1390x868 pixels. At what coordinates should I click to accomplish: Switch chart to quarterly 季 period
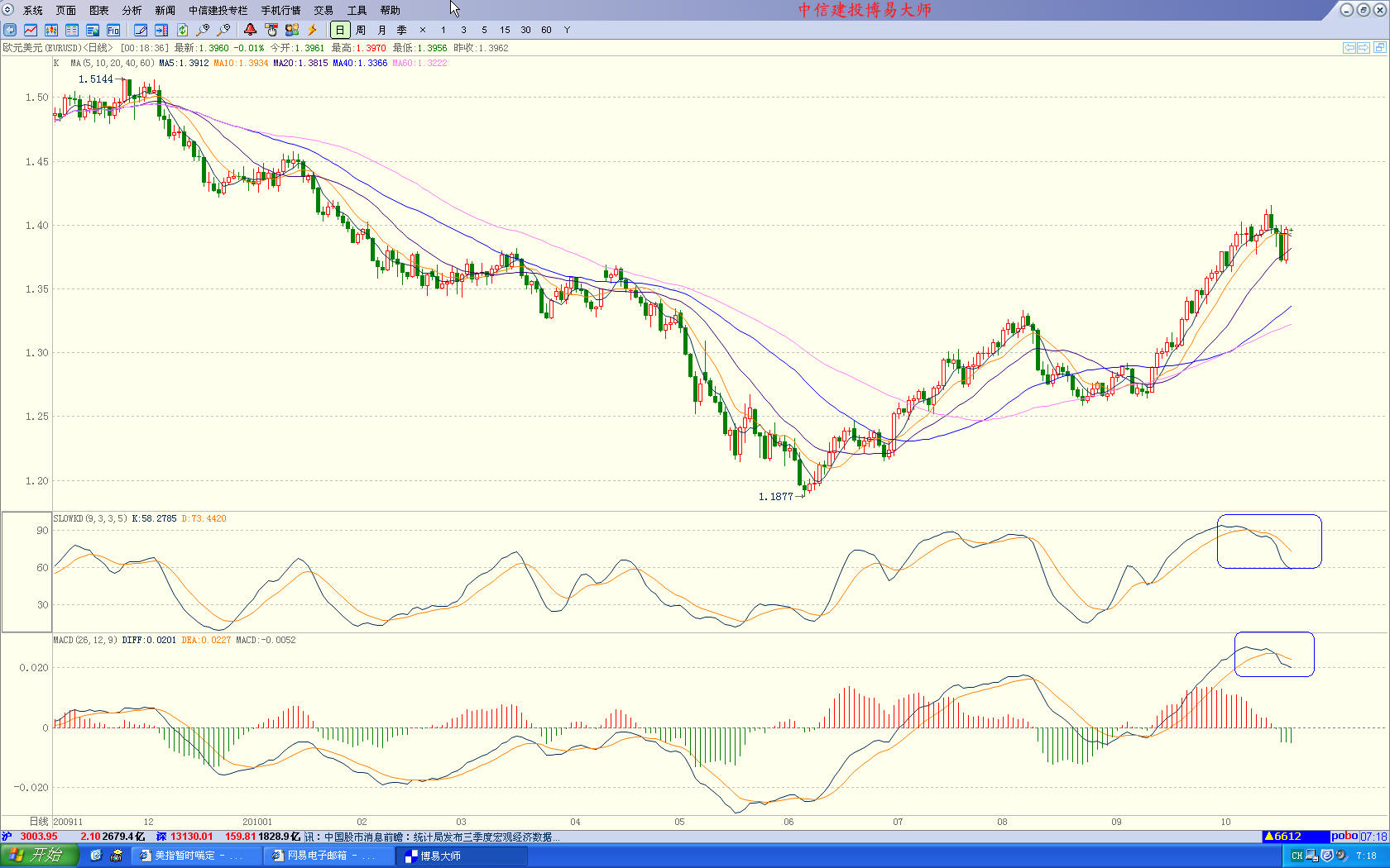402,30
